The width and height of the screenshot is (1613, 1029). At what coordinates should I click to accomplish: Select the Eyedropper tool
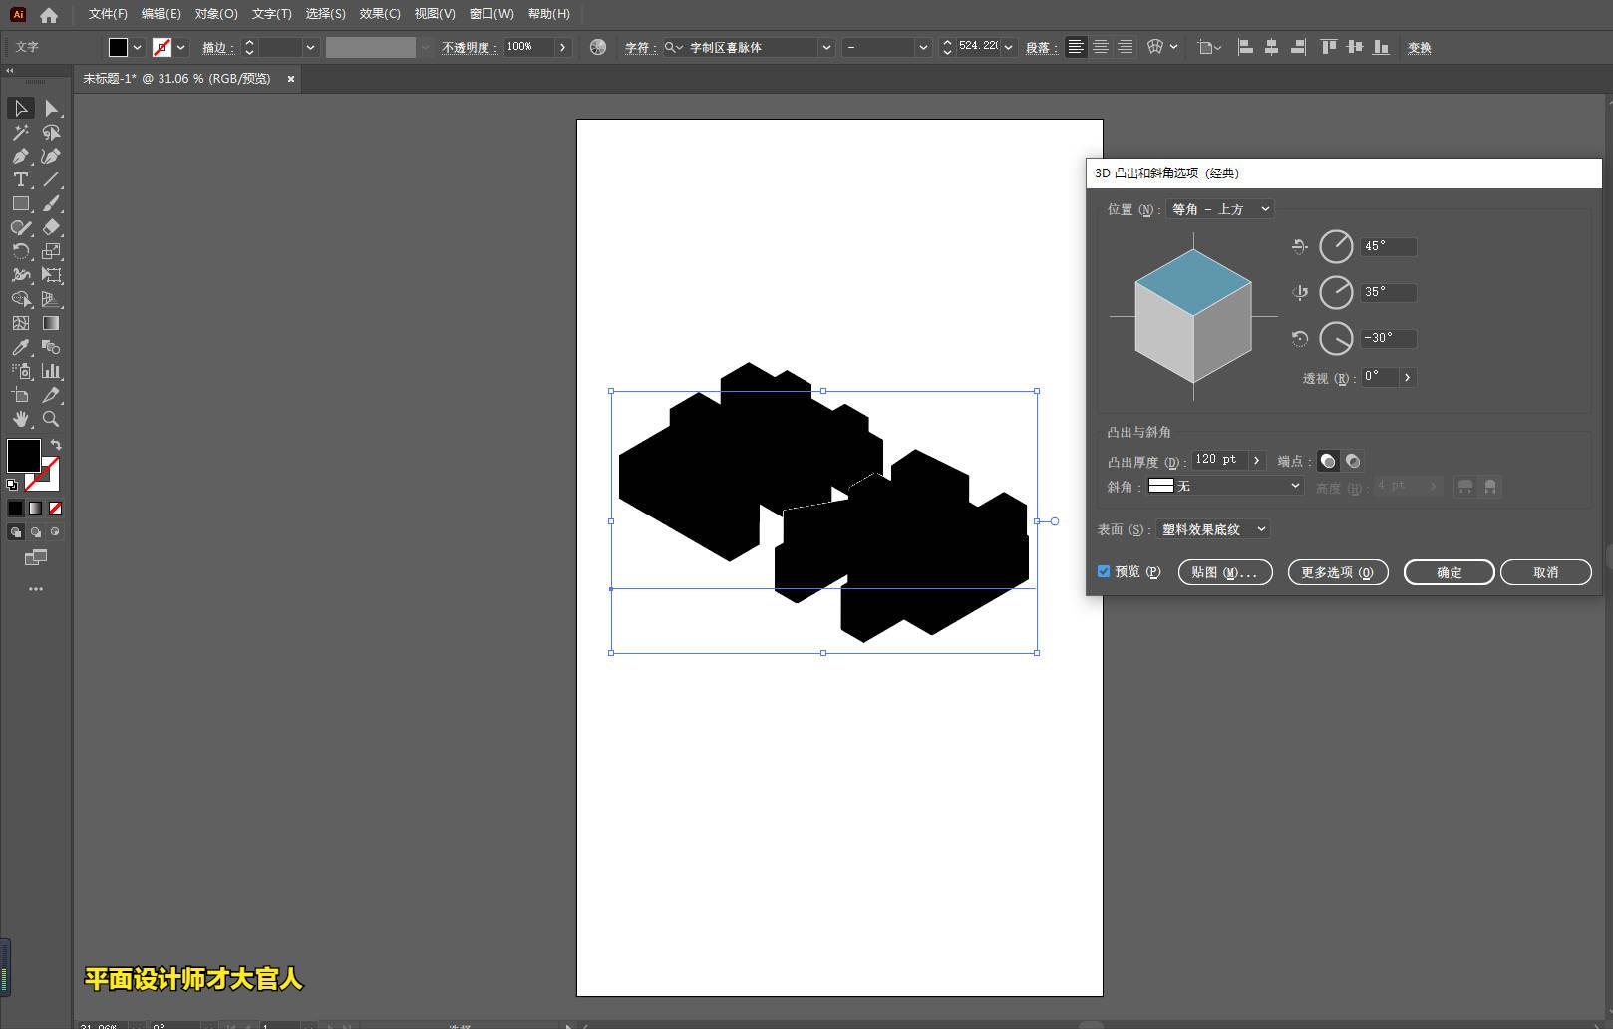20,347
